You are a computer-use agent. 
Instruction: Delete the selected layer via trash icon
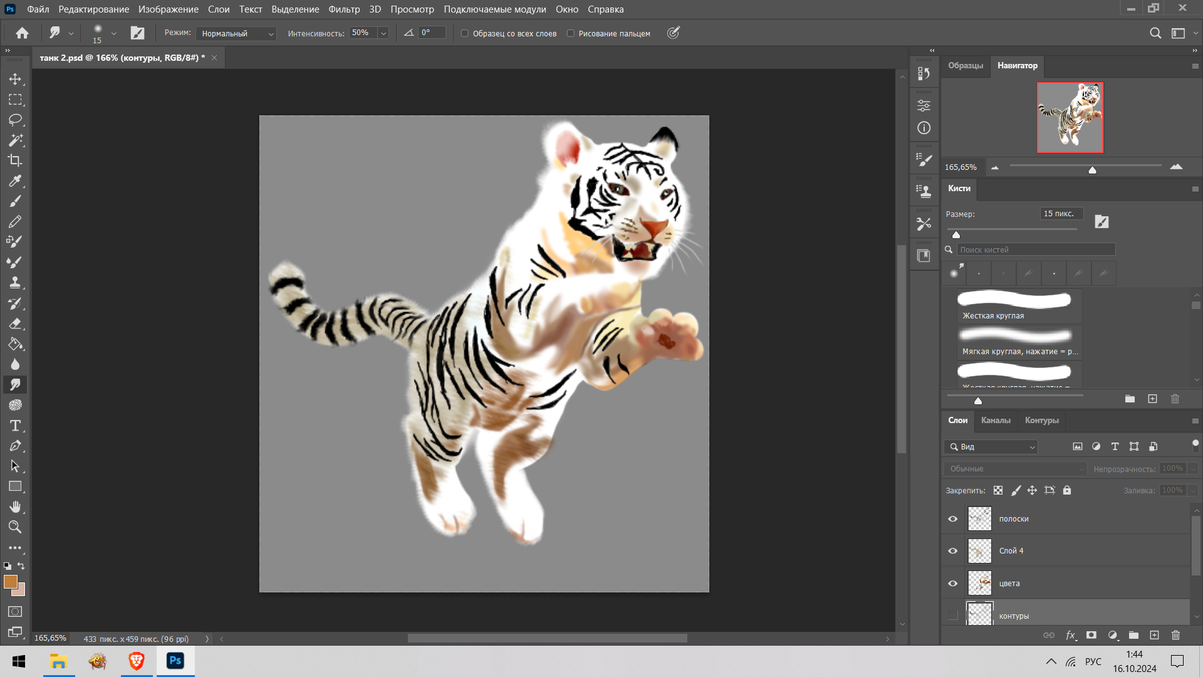point(1175,635)
